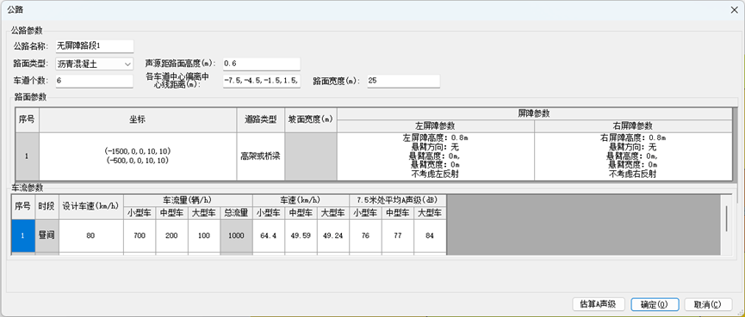Click the 声源距路面高度 input field

(261, 64)
